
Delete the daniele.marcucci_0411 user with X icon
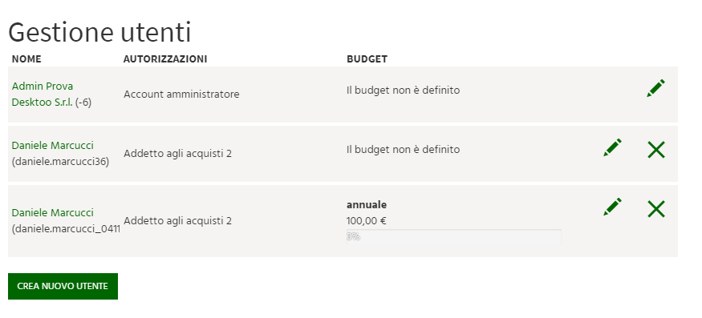point(656,209)
